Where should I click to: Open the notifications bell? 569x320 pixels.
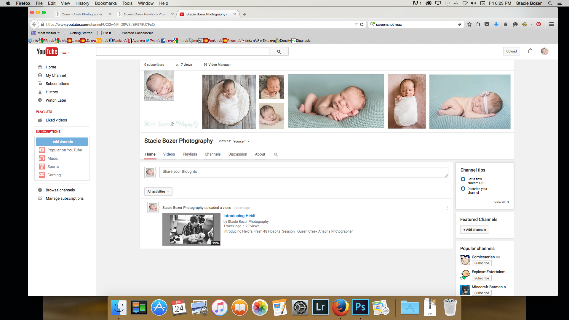[530, 52]
